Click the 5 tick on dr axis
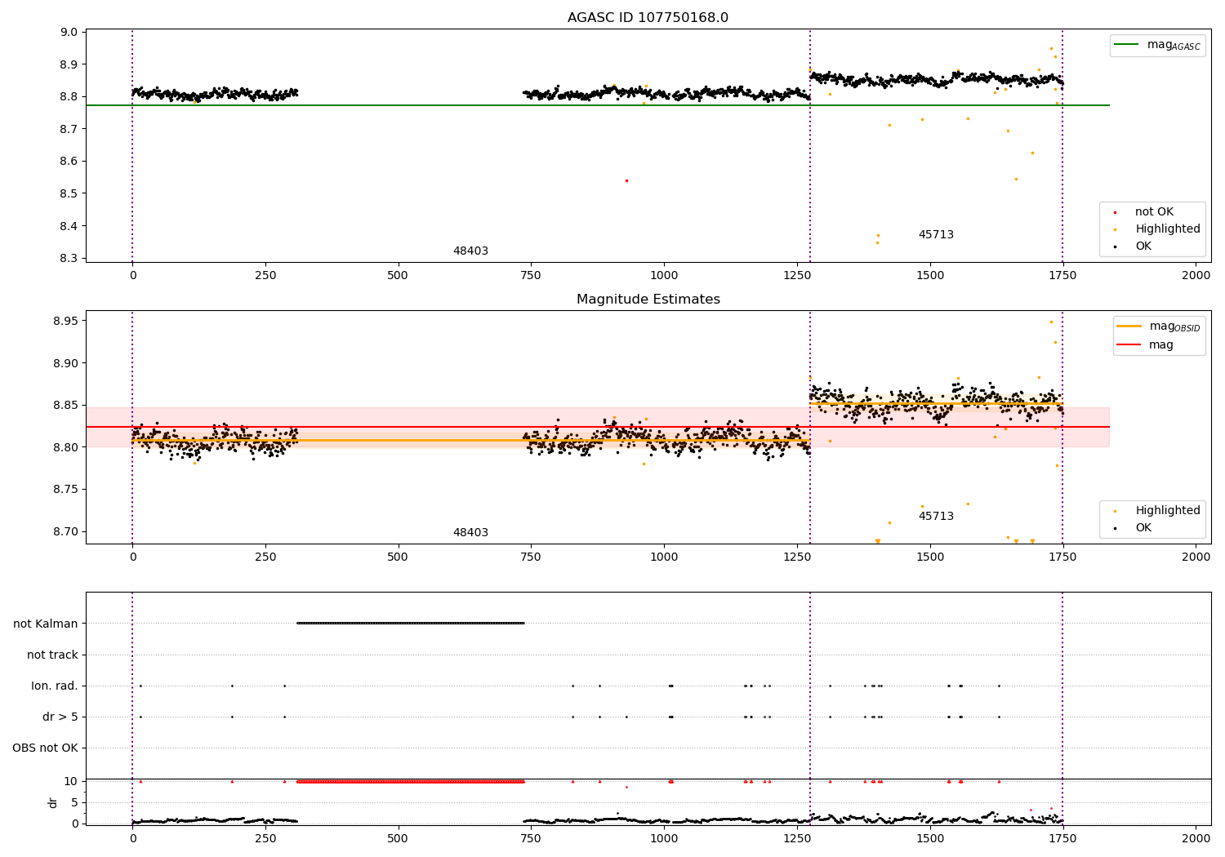This screenshot has width=1225, height=857. [74, 802]
